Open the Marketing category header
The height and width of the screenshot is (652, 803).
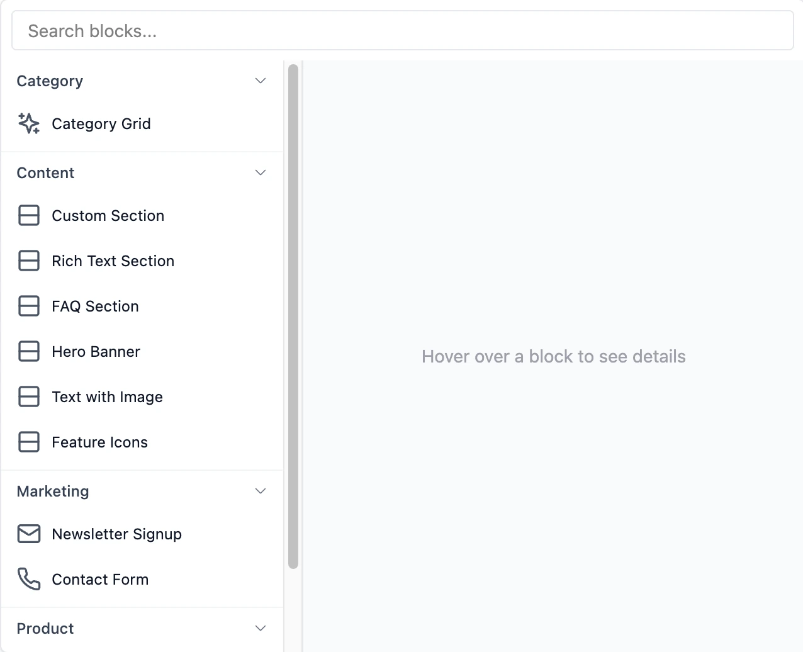[x=53, y=491]
